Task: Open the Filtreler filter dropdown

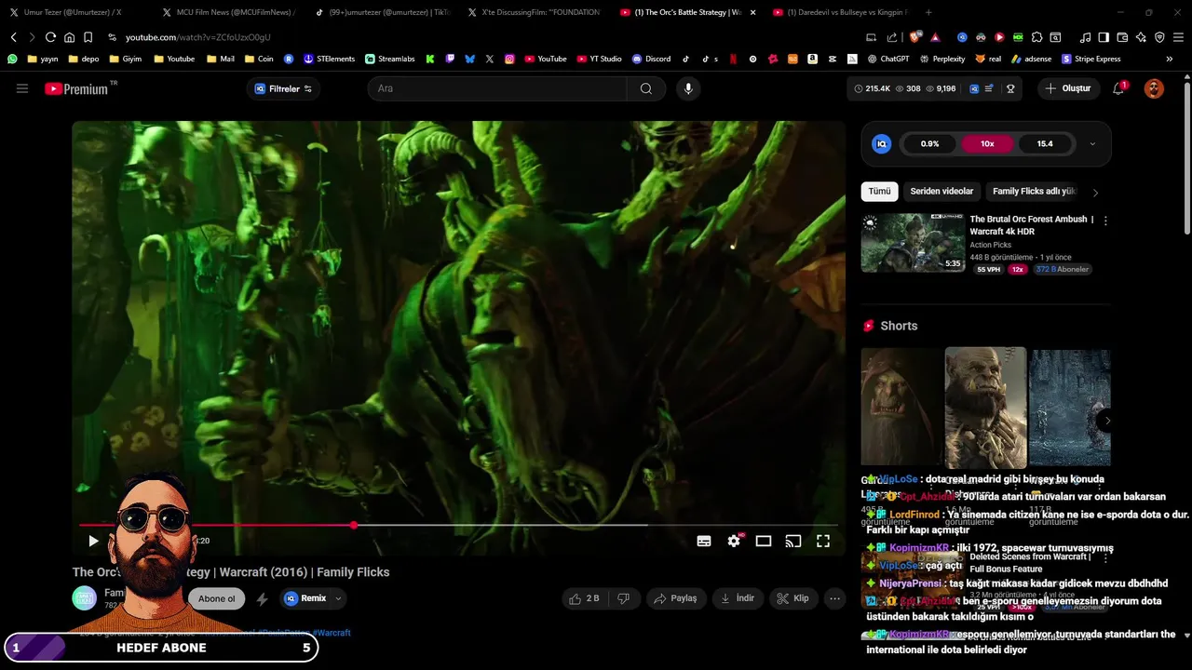Action: 284,88
